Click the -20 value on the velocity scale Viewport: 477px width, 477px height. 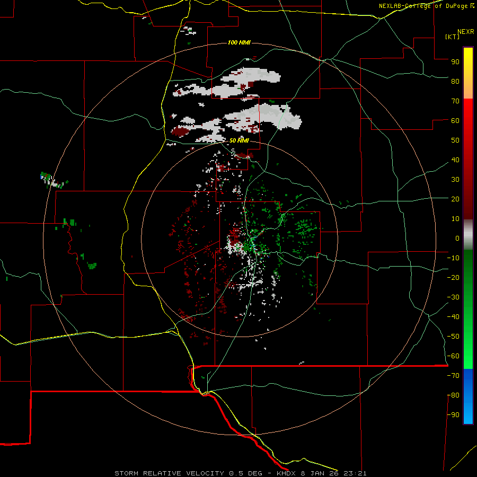[x=453, y=277]
